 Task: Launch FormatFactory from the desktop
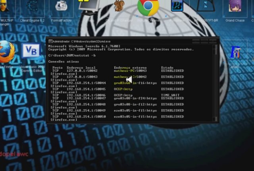tap(61, 8)
